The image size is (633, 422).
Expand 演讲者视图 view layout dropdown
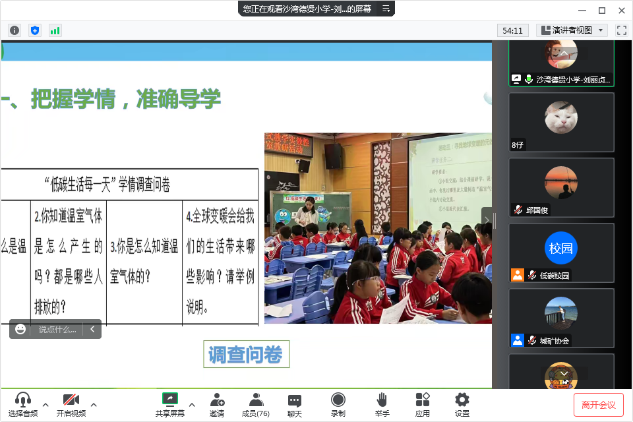click(571, 30)
